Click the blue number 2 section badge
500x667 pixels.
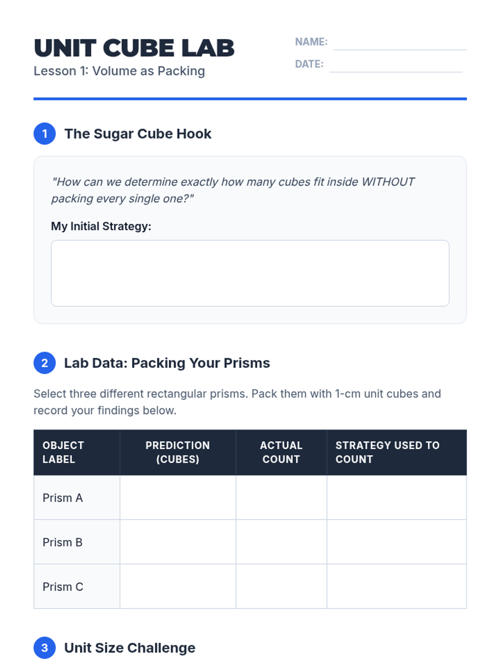[x=45, y=363]
